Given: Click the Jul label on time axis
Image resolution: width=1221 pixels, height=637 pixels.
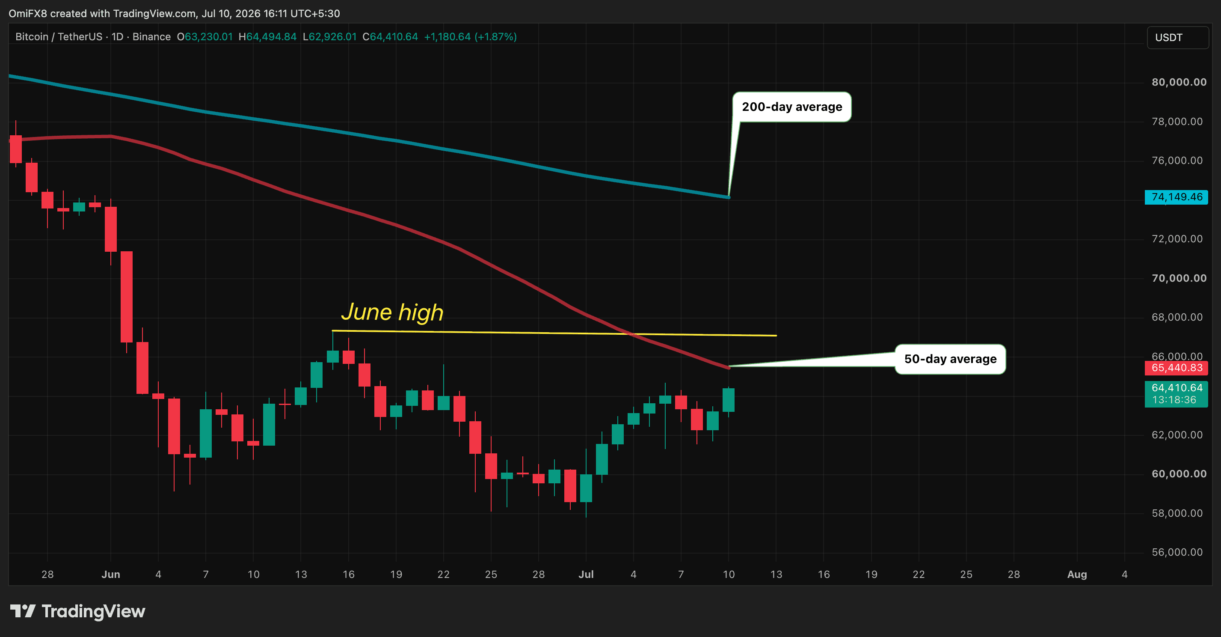Looking at the screenshot, I should coord(586,574).
